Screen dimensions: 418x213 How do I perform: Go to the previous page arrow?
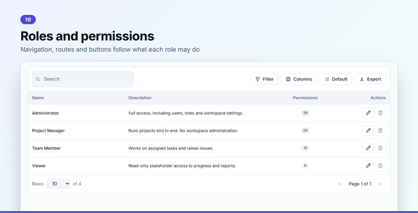[x=340, y=184]
